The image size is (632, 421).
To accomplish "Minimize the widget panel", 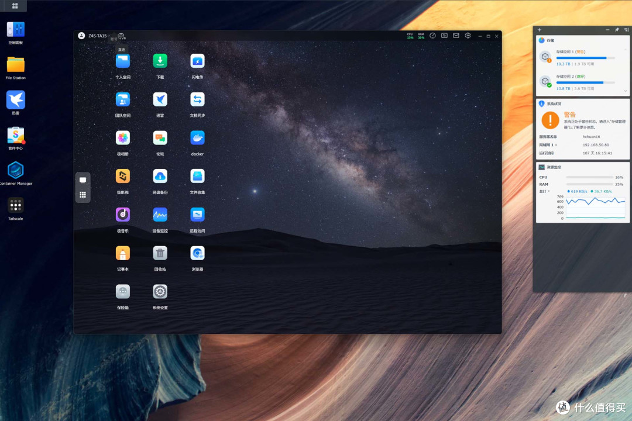I will [607, 30].
